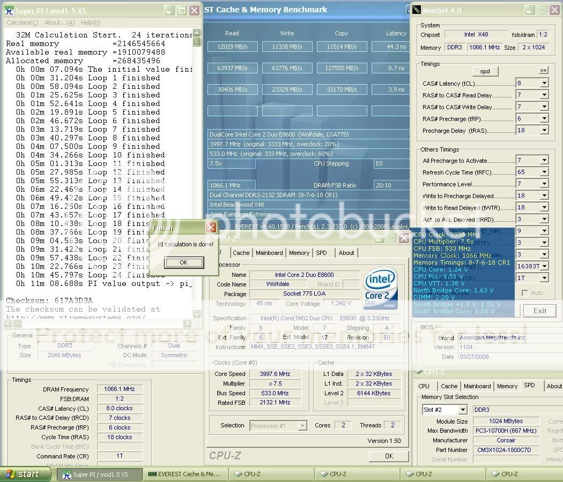Click the 127555 MB/s Copy value in EVEREST
563x482 pixels.
click(x=342, y=68)
